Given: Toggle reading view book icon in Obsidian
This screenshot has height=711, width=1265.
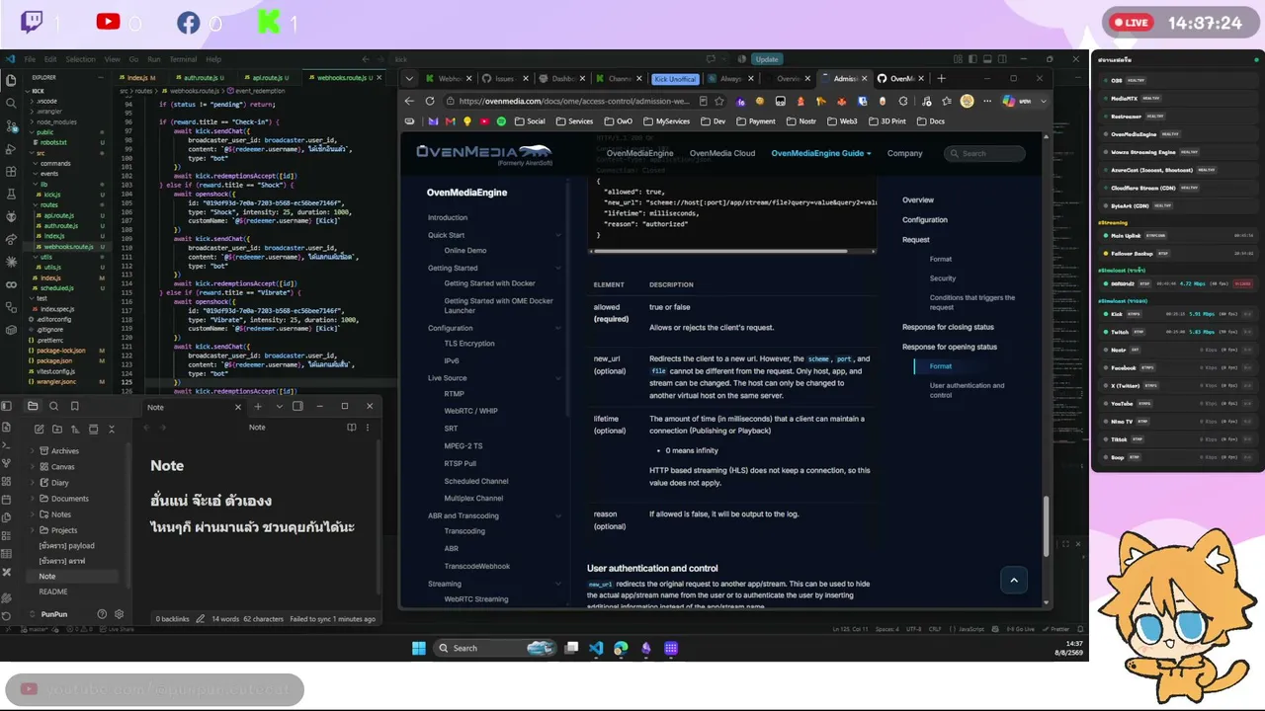Looking at the screenshot, I should coord(351,428).
